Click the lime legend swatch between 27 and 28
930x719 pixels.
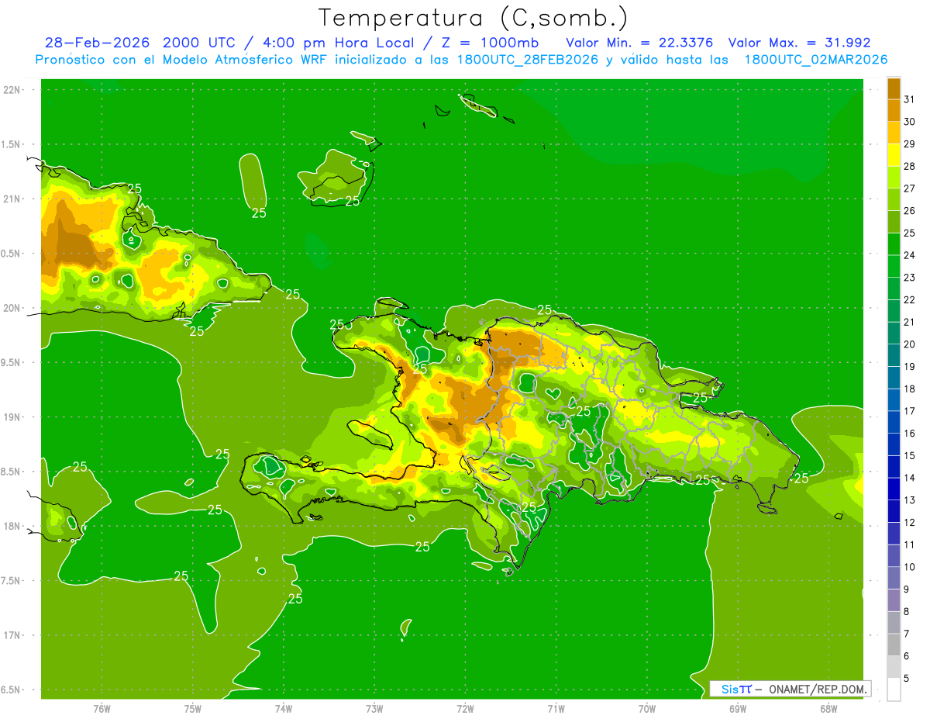tap(894, 177)
